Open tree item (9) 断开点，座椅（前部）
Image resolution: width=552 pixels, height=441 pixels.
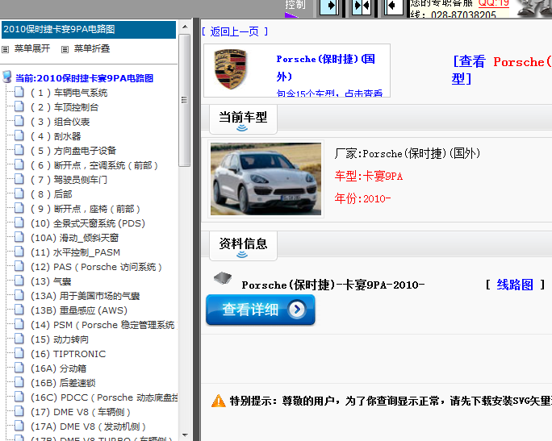pos(86,209)
